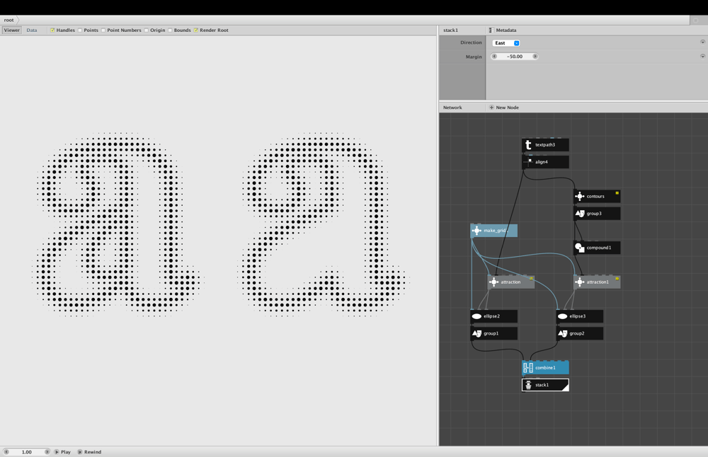Click the Margin value field
Screen dimensions: 708x457
tap(515, 57)
